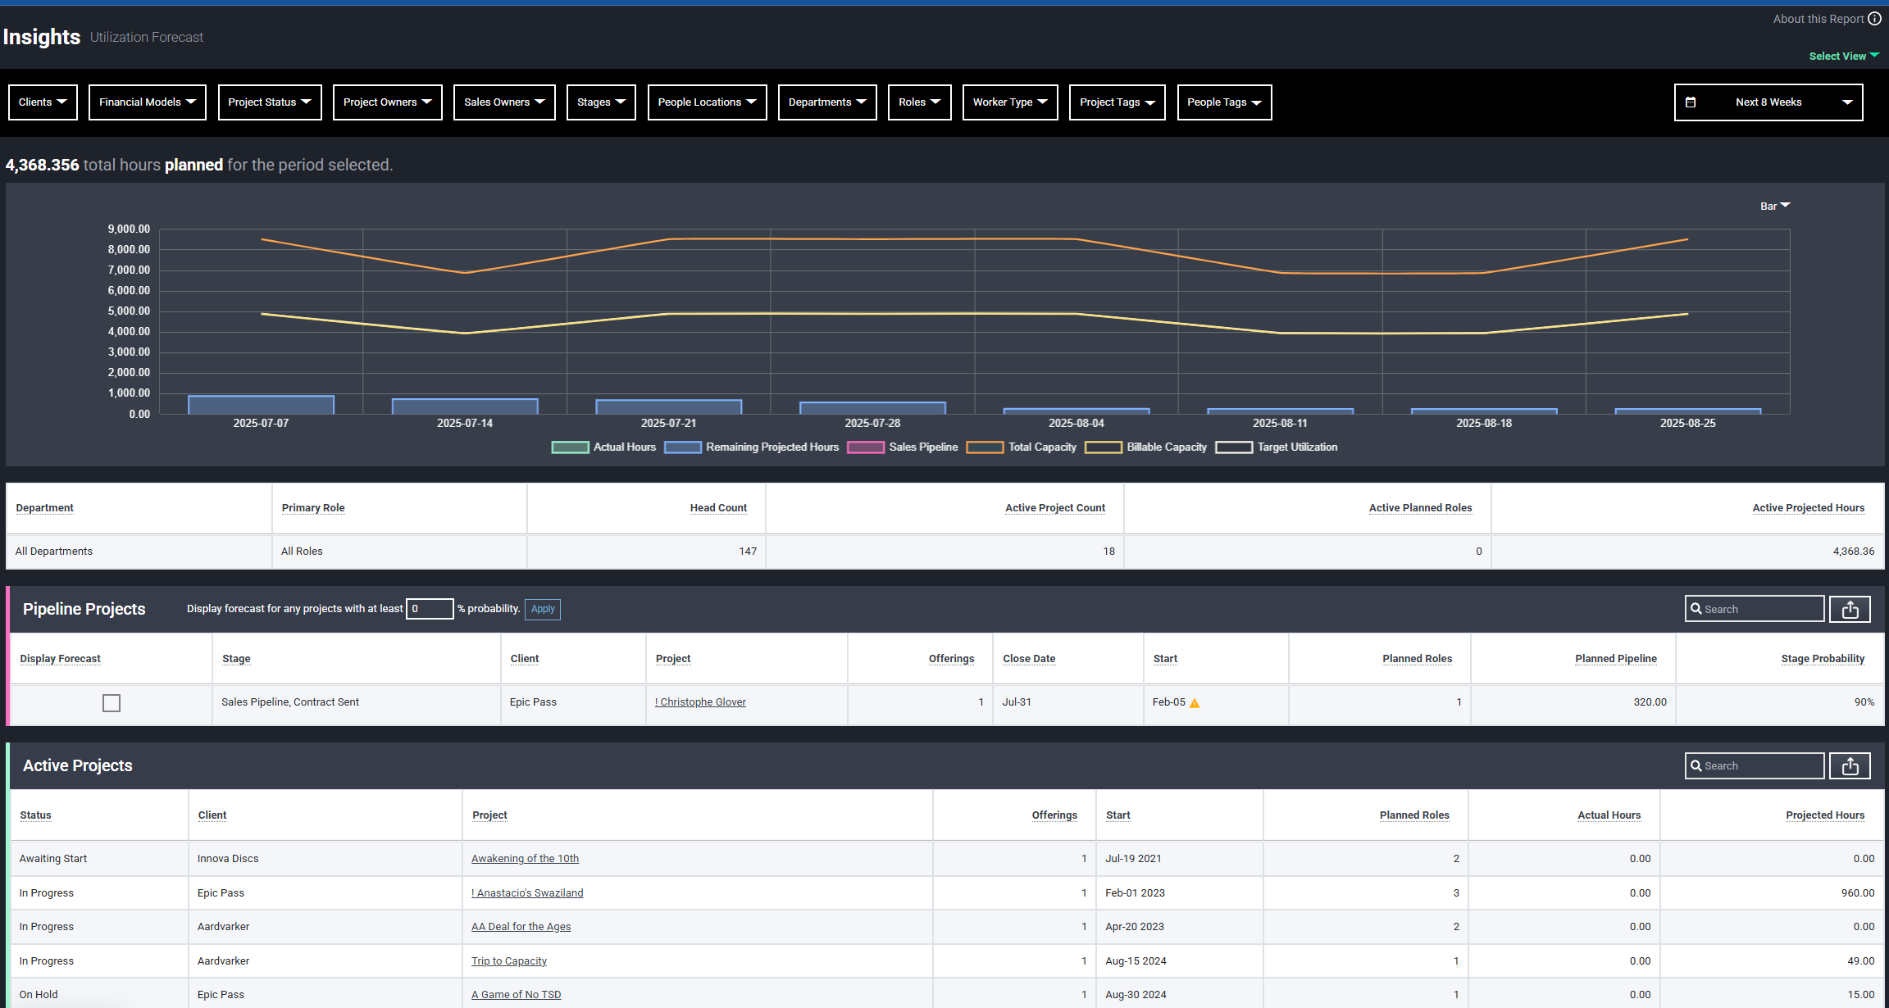Open the Bar chart type dropdown
Viewport: 1889px width, 1008px height.
pyautogui.click(x=1774, y=206)
